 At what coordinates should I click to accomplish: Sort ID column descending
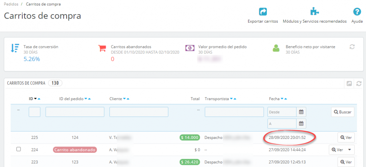coord(36,99)
